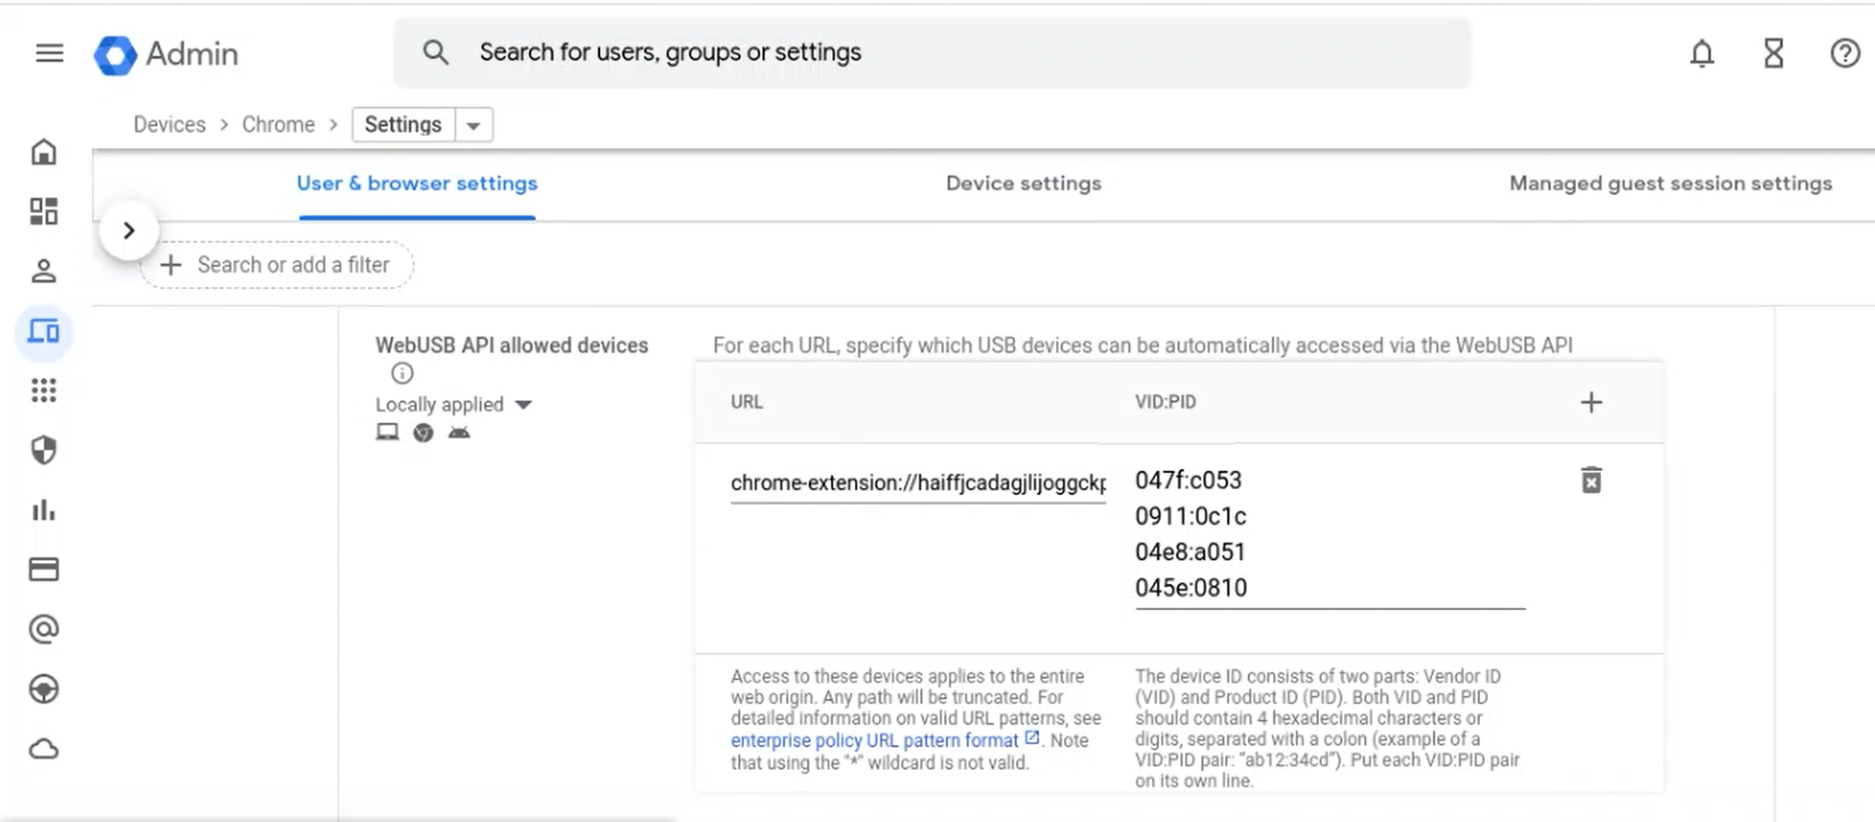Open the hourglass tasks icon

point(1773,54)
